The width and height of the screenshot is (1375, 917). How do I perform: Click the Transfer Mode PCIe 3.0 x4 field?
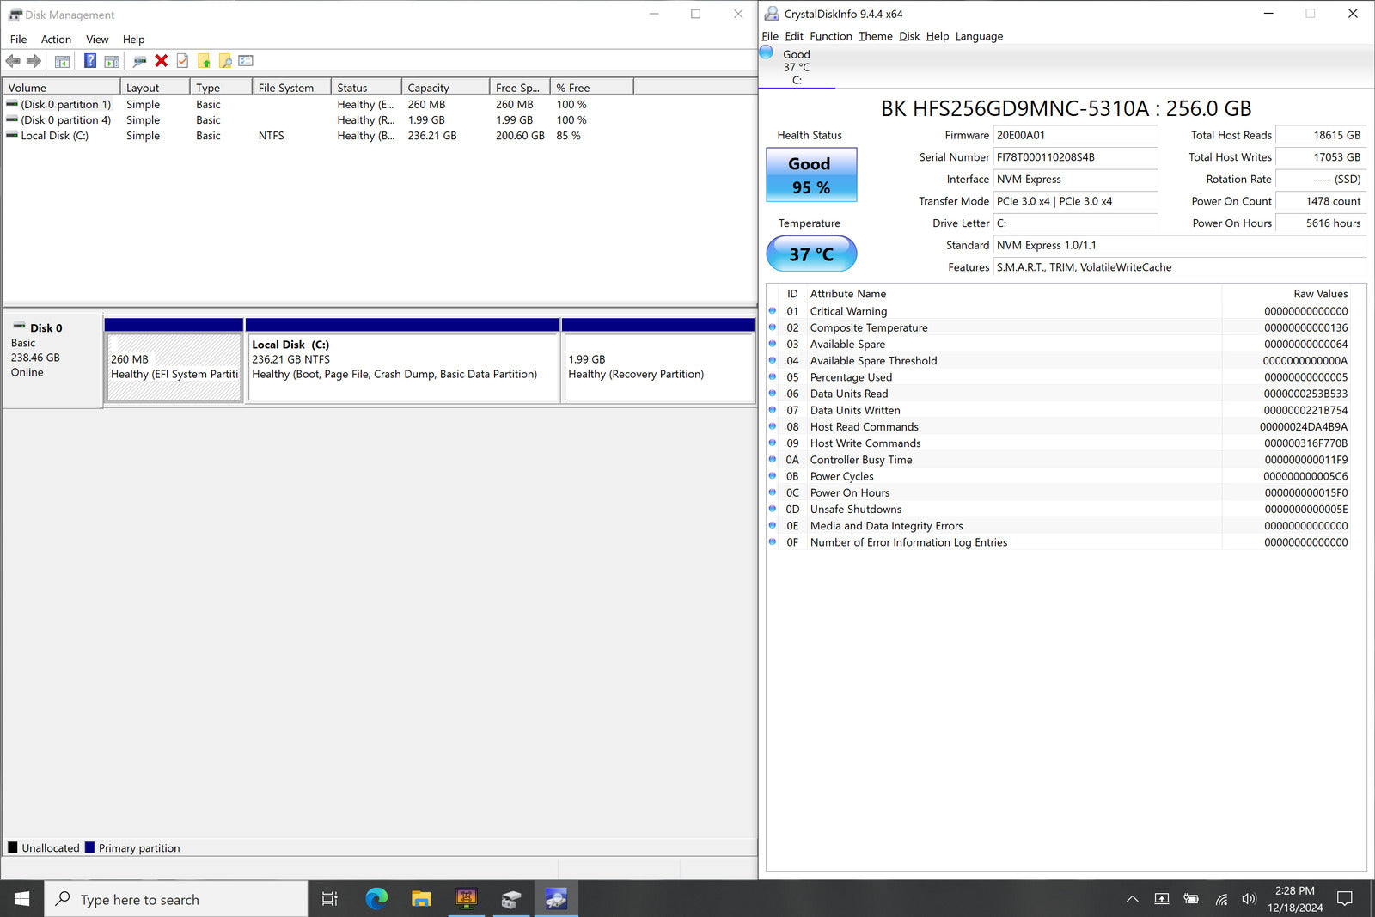[1075, 201]
